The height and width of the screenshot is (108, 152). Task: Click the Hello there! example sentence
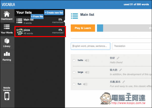pyautogui.click(x=116, y=63)
